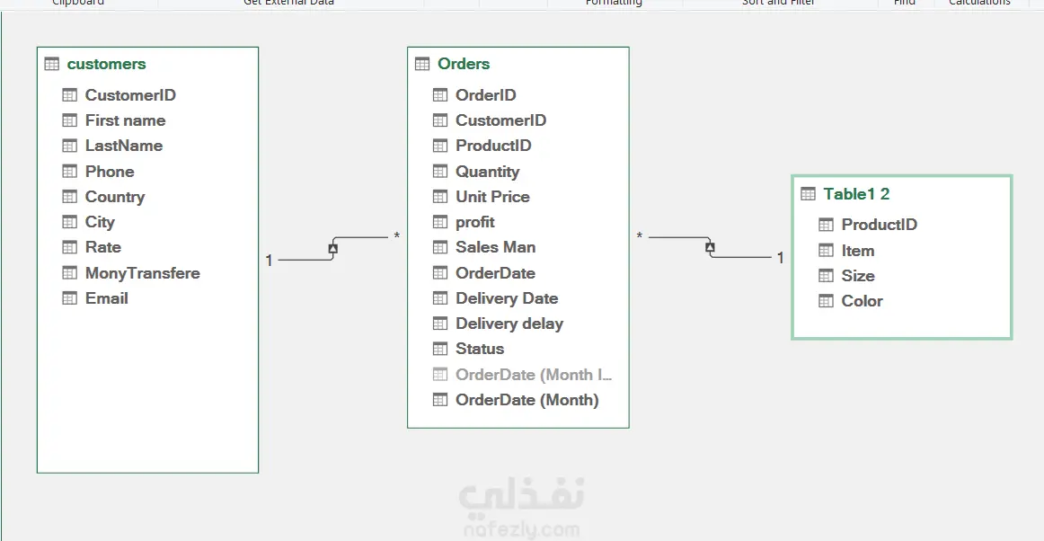The height and width of the screenshot is (541, 1044).
Task: Select the Email field in customers table
Action: (106, 298)
